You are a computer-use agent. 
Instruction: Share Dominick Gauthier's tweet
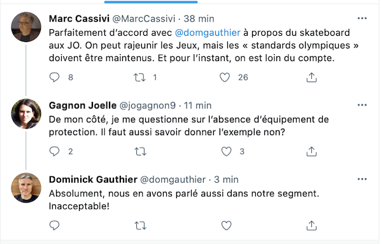(x=311, y=226)
